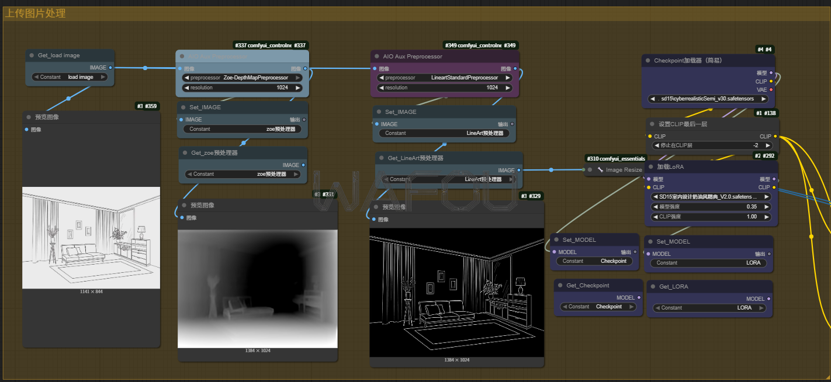The height and width of the screenshot is (382, 831).
Task: Click left arrow of LineartStandardPreprocessor selector
Action: [382, 78]
